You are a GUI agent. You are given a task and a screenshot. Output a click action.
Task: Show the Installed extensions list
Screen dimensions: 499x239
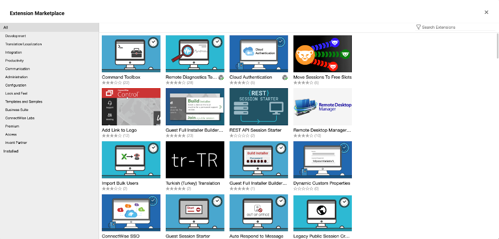point(11,151)
